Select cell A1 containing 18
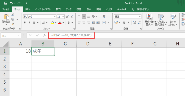Viewport: 185px width, 96px height. [x=20, y=51]
